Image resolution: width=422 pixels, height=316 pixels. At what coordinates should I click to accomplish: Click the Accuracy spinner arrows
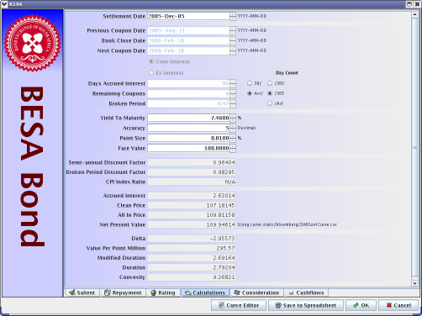pyautogui.click(x=233, y=128)
